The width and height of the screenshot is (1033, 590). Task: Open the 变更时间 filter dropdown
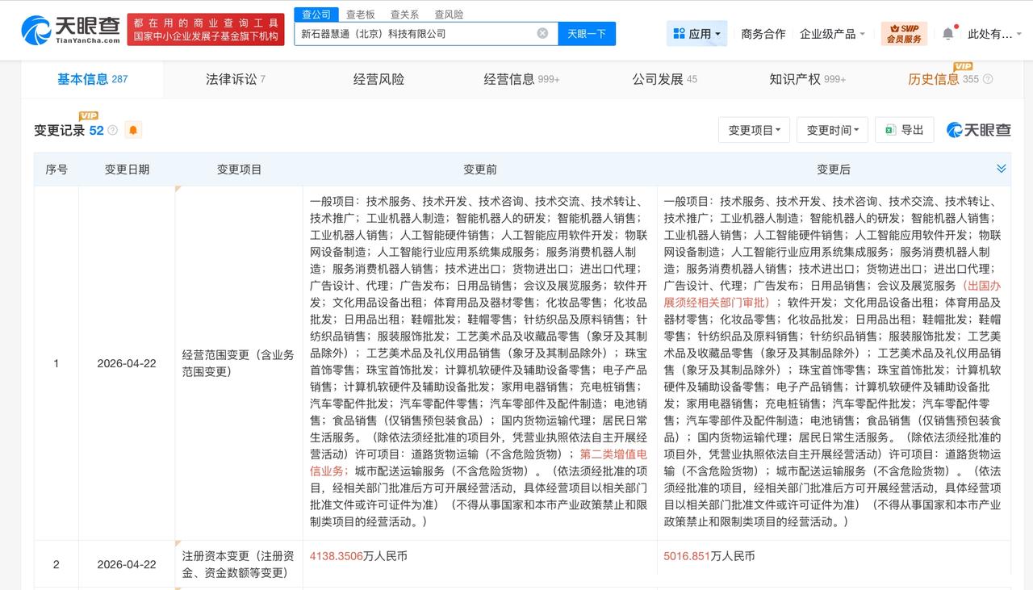[832, 129]
